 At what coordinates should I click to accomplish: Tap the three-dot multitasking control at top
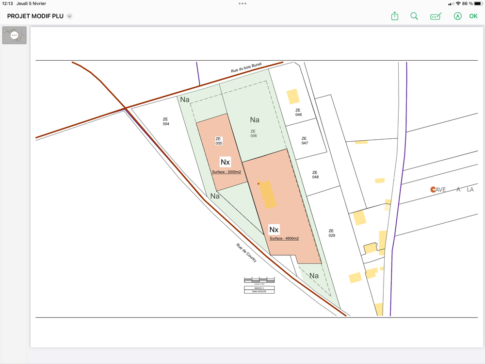point(242,4)
